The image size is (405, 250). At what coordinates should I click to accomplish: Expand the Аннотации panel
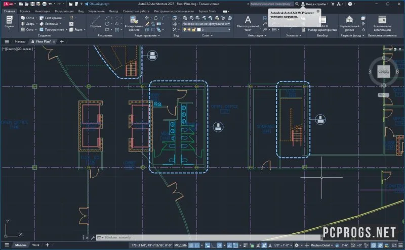pos(257,35)
